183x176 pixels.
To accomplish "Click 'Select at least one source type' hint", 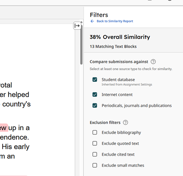I will (131, 69).
